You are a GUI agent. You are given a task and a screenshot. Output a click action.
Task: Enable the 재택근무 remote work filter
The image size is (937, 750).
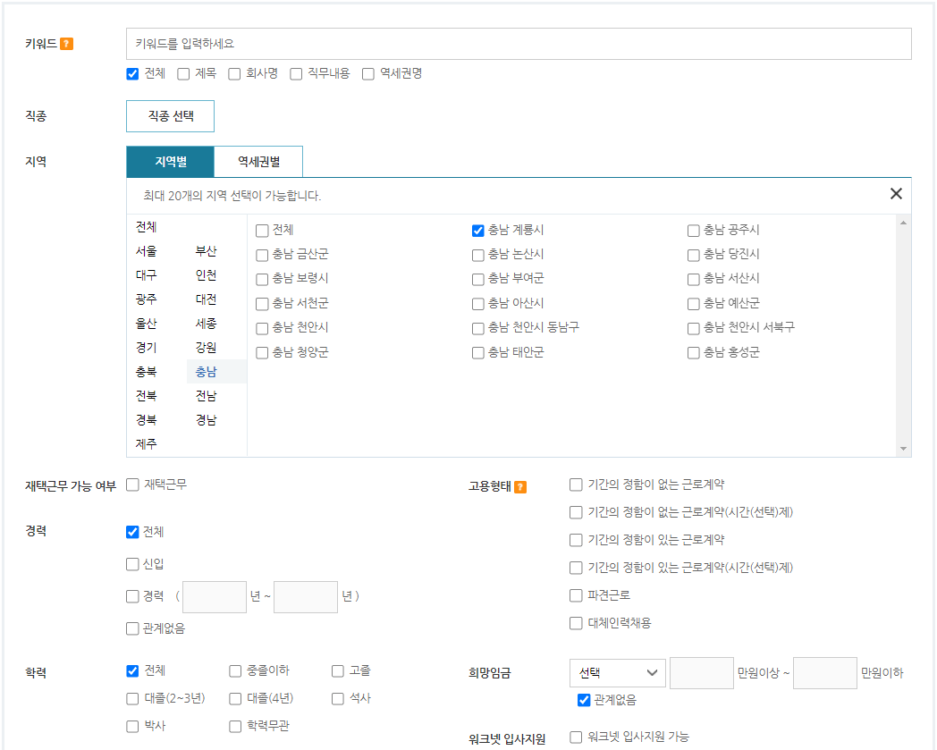pos(131,485)
